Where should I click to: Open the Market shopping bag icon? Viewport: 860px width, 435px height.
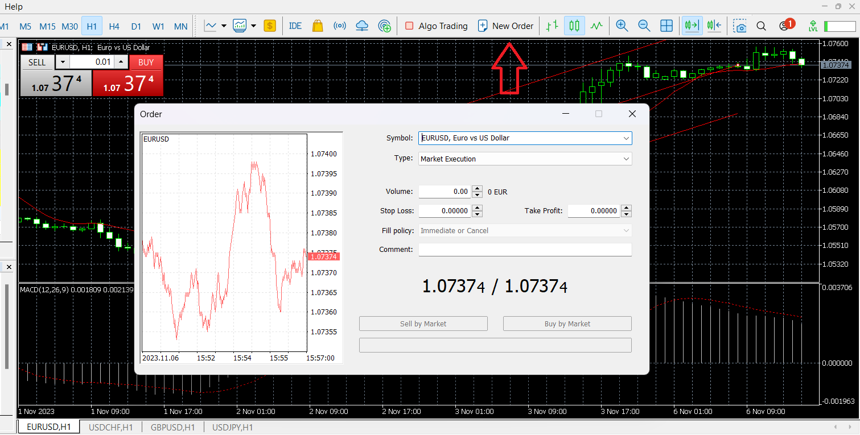coord(318,26)
